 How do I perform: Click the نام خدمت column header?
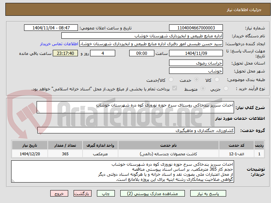tap(168, 145)
